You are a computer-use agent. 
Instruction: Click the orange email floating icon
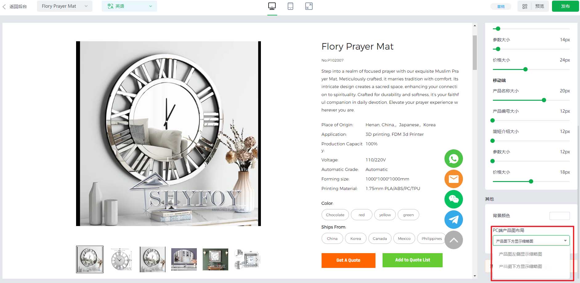(x=453, y=179)
